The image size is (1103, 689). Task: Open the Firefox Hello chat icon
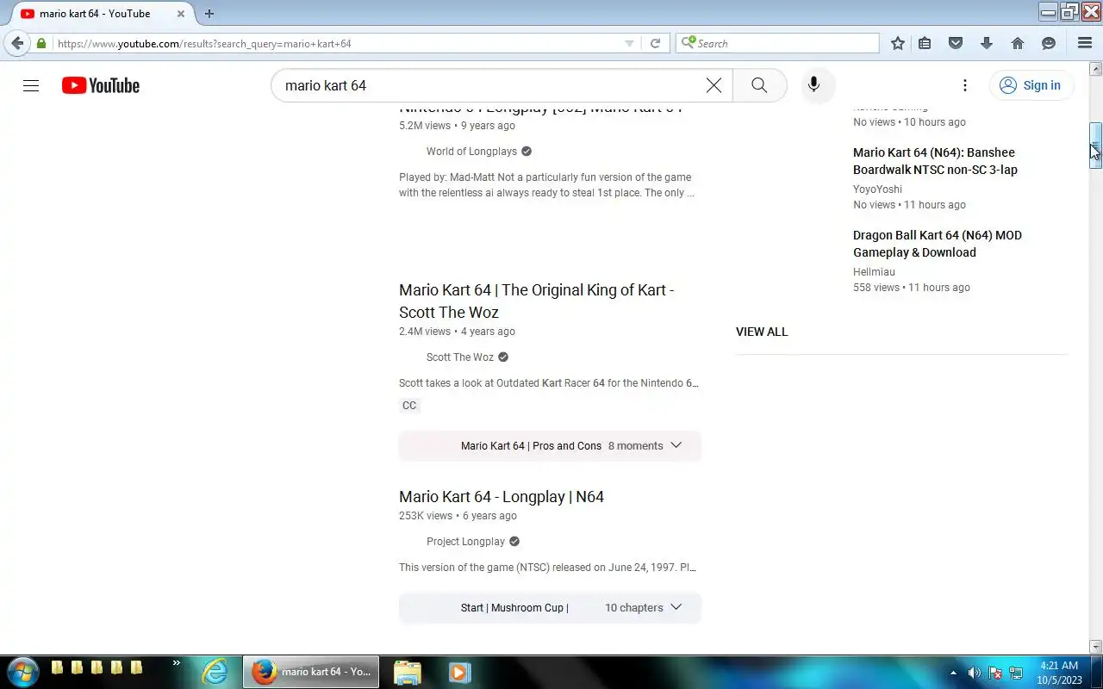click(x=1049, y=43)
